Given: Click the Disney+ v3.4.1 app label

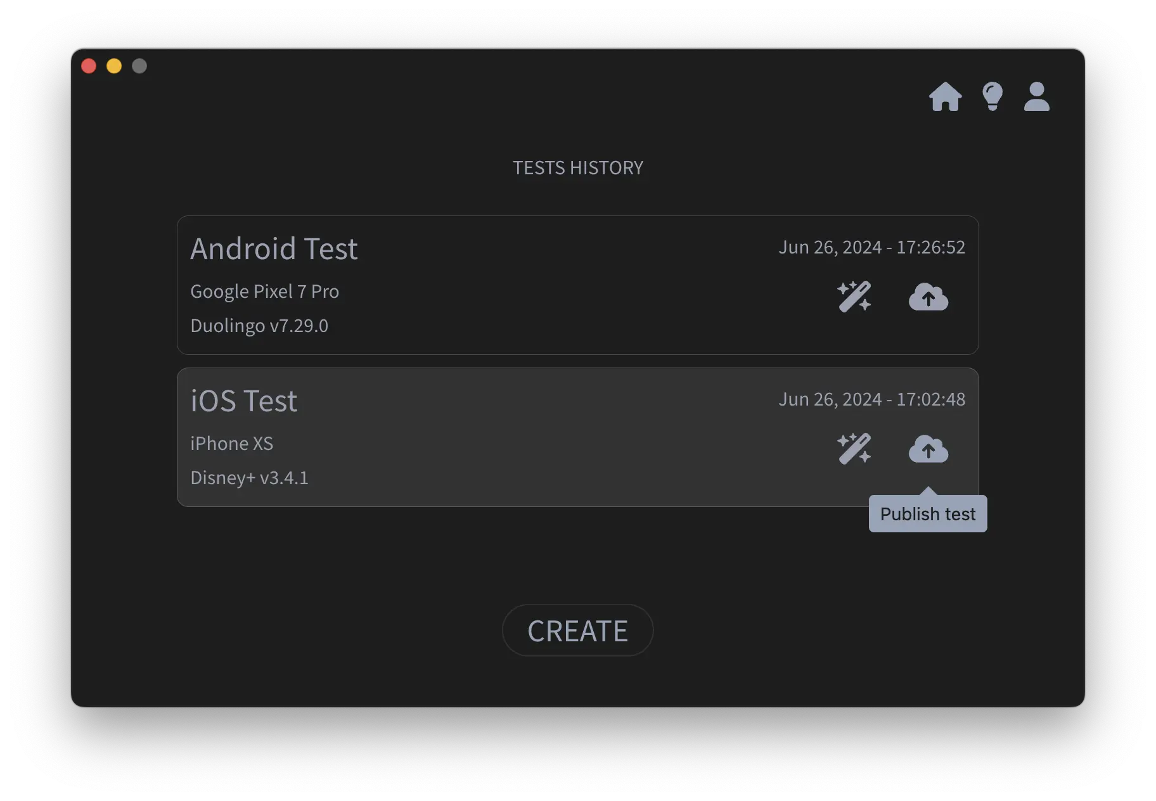Looking at the screenshot, I should pos(249,478).
